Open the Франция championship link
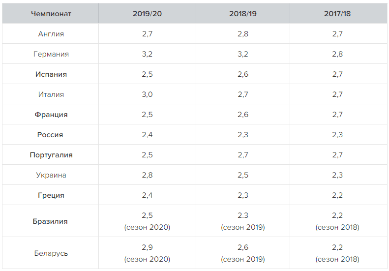Viewport: 389px width, 271px height. [51, 115]
